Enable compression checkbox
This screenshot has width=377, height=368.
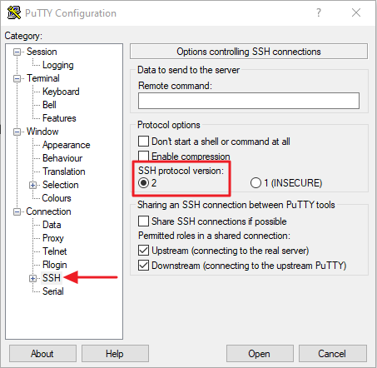[x=143, y=156]
